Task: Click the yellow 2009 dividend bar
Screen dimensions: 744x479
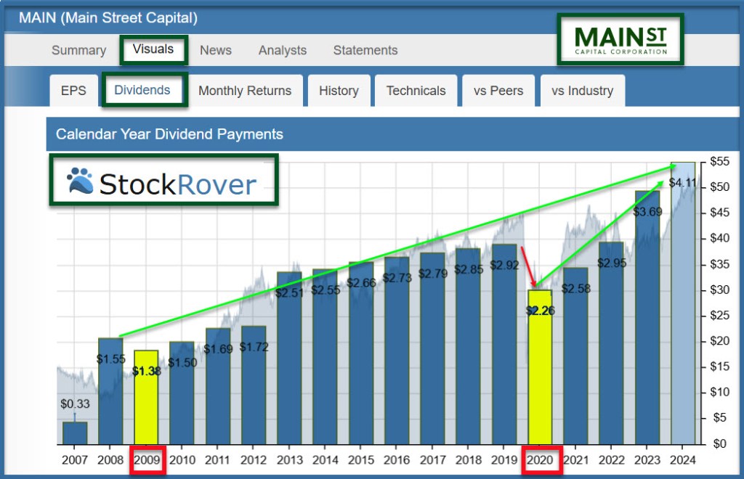Action: pyautogui.click(x=146, y=399)
